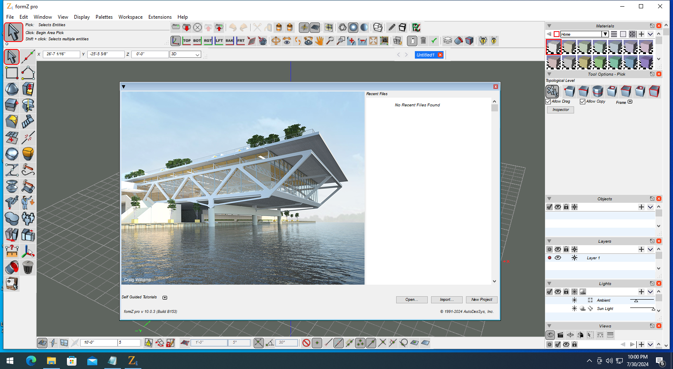Switch to BOT view

coord(197,41)
